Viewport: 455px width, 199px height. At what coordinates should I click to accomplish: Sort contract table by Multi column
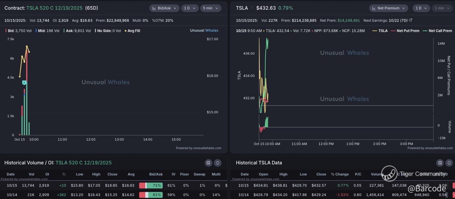click(x=216, y=174)
